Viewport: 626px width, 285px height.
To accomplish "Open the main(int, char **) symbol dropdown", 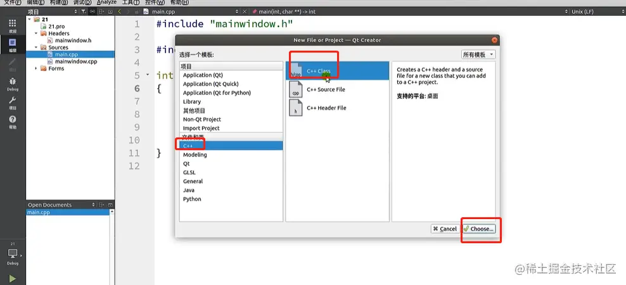I will (x=409, y=11).
